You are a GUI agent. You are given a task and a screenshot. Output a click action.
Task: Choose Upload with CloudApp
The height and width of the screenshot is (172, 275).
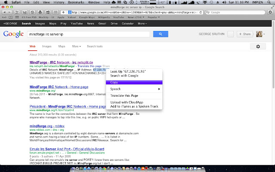(134, 102)
